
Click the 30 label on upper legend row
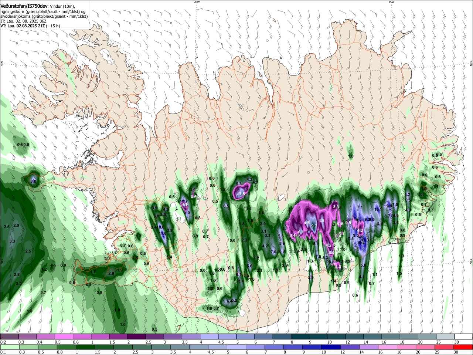click(x=457, y=342)
